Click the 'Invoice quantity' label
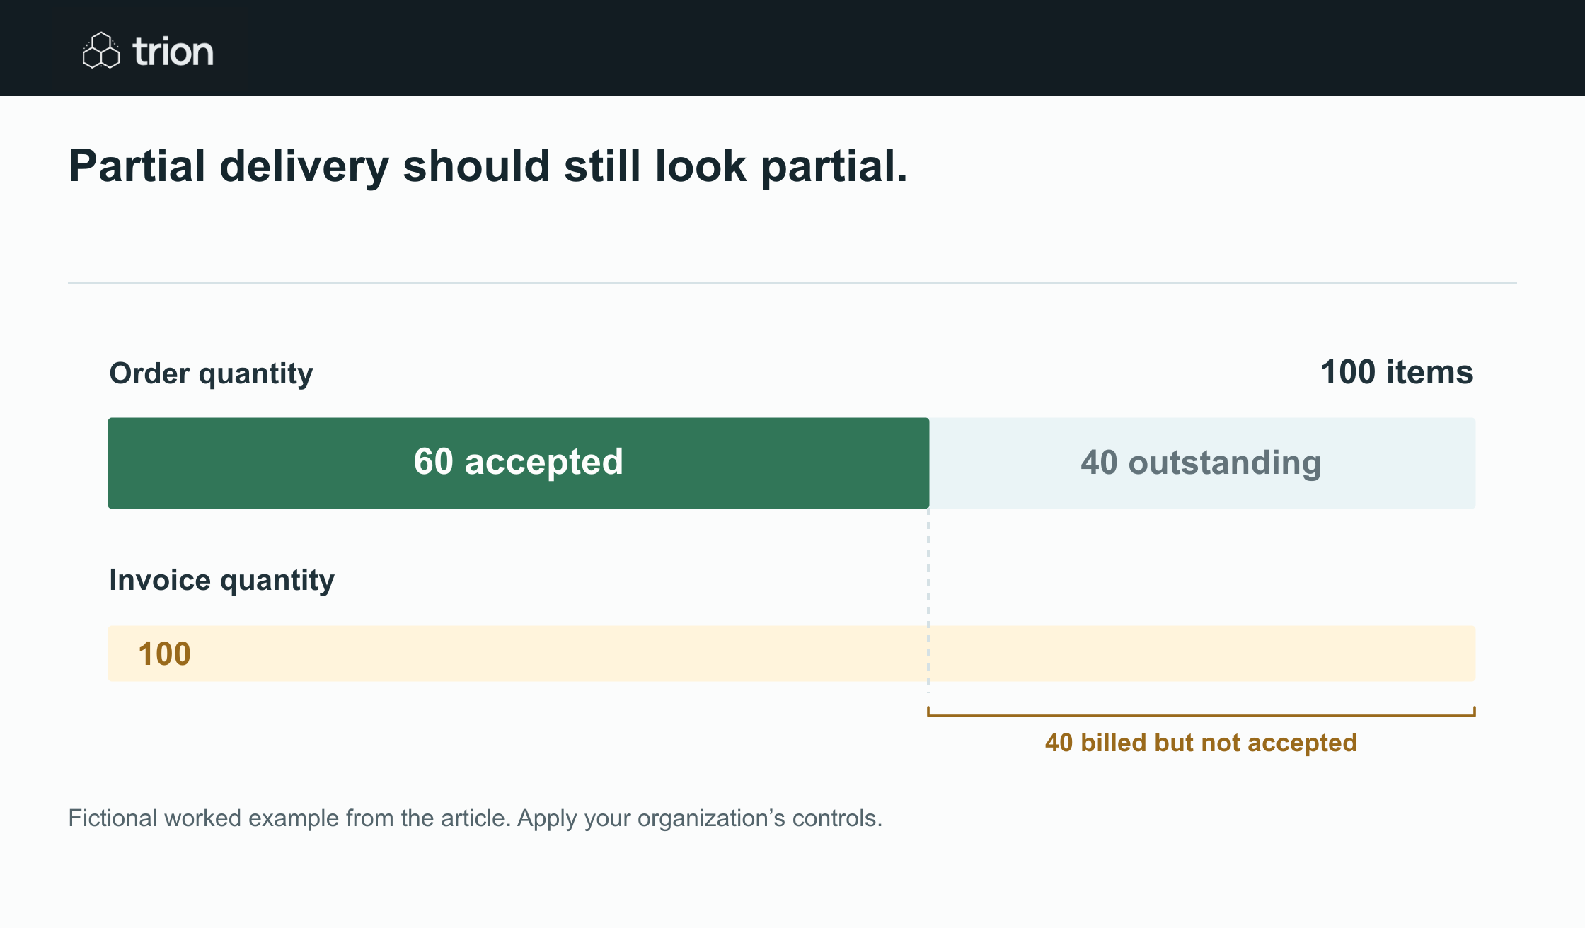1585x928 pixels. (x=221, y=580)
